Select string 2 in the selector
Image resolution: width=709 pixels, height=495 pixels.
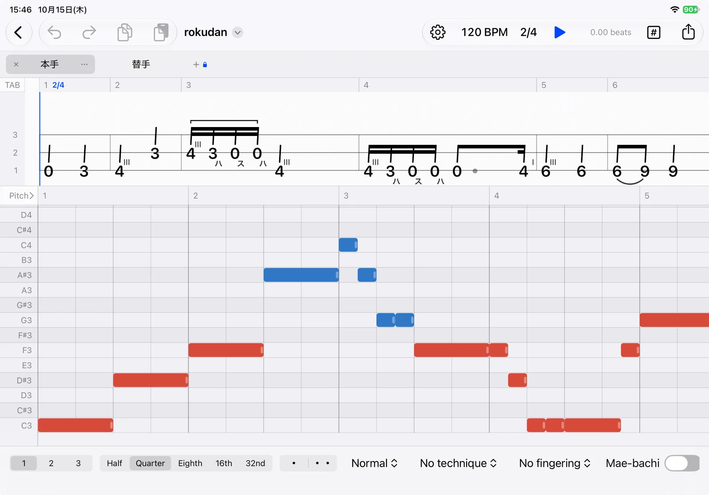click(x=51, y=463)
